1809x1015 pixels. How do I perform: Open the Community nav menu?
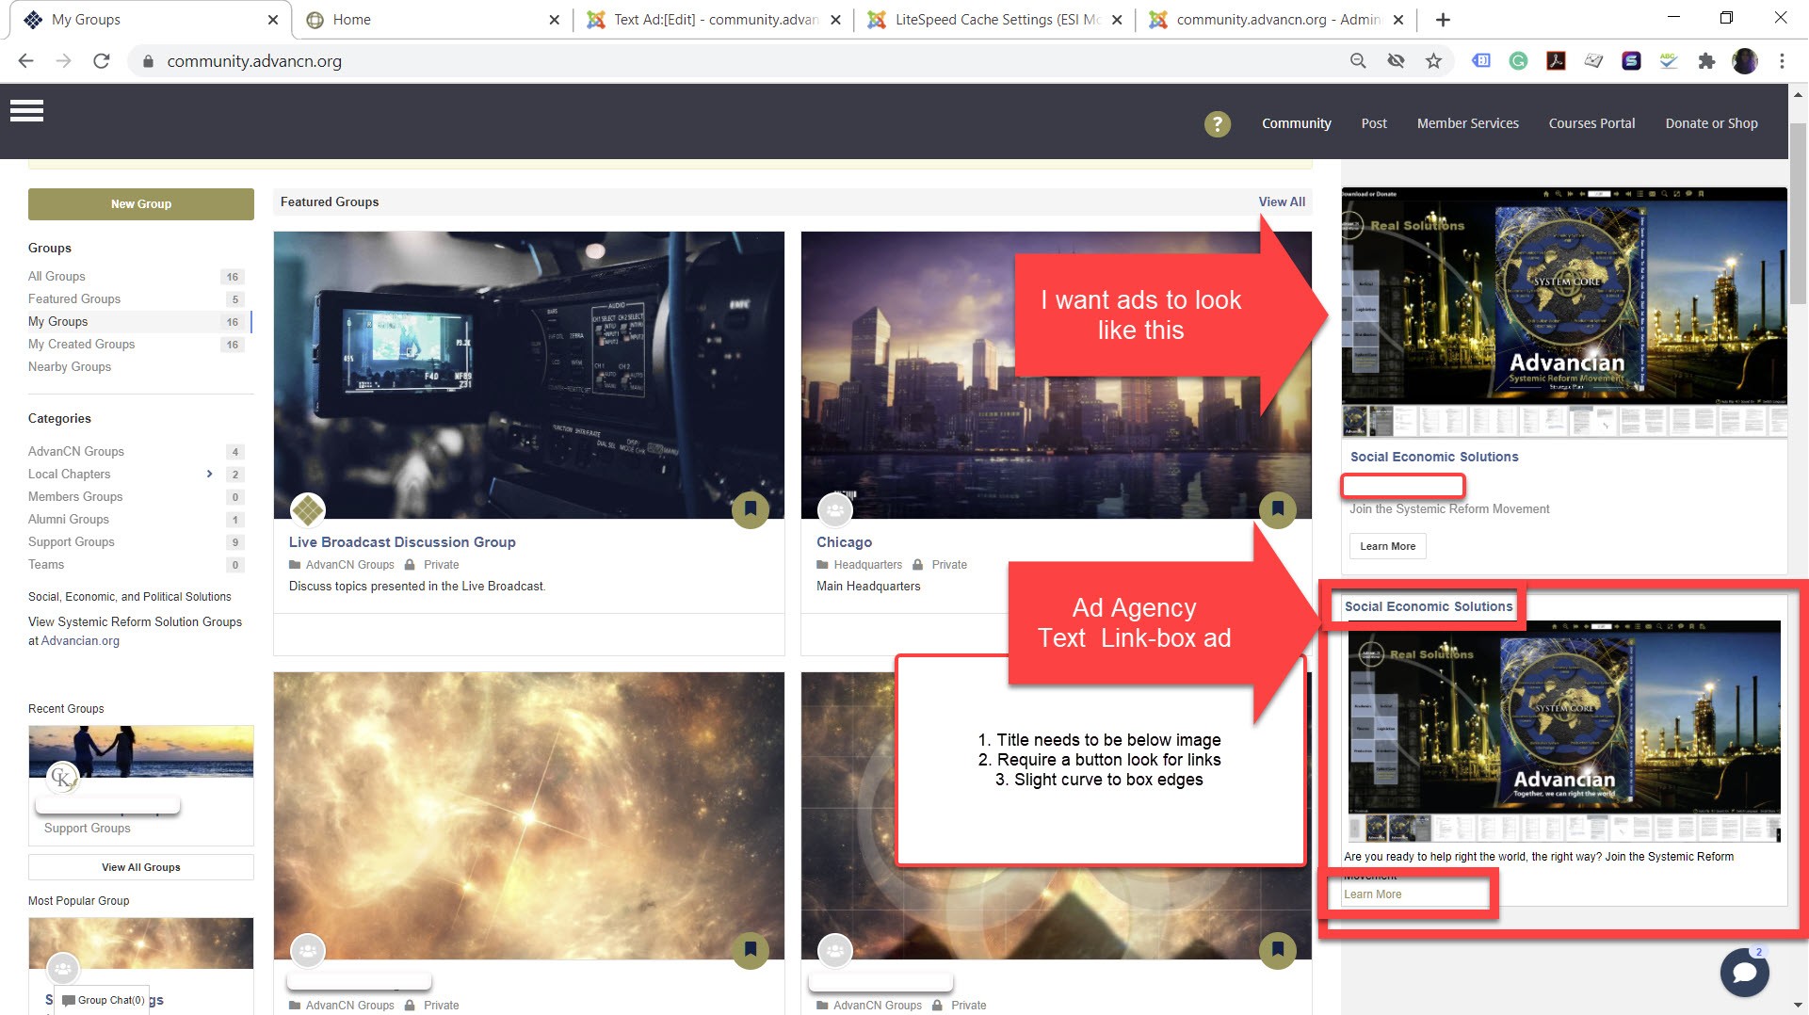click(x=1296, y=123)
